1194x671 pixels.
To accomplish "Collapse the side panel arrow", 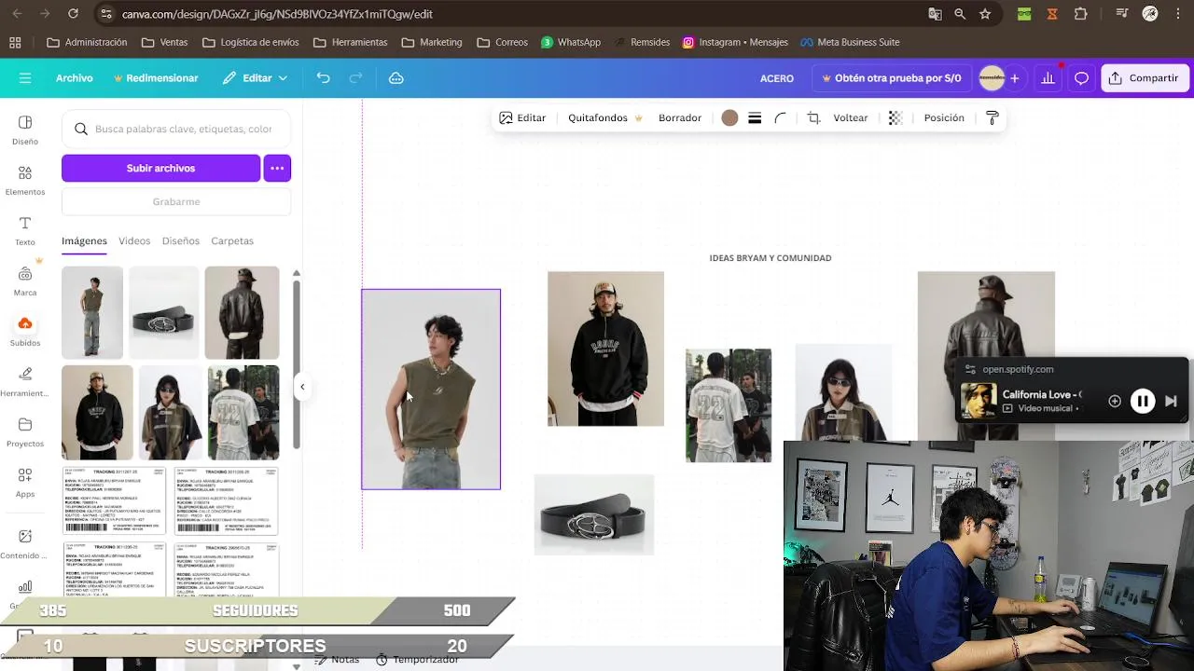I will [302, 387].
